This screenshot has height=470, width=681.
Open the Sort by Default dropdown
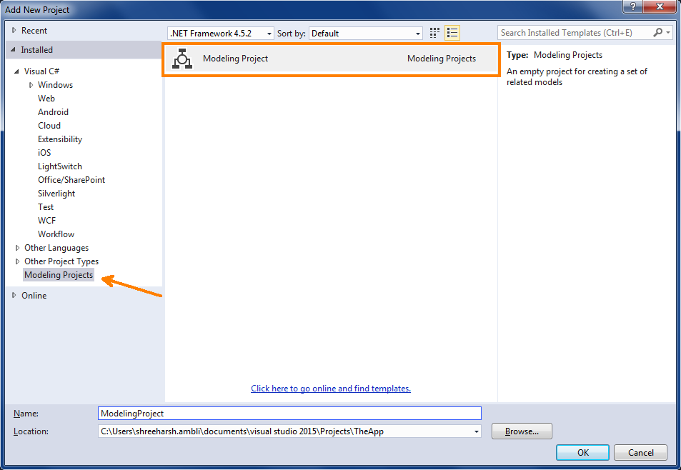(x=366, y=34)
